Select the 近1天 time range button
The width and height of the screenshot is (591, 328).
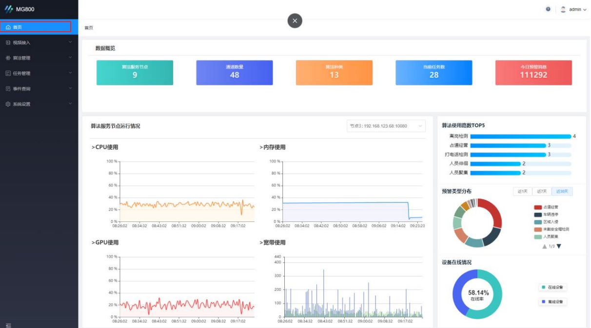[x=522, y=192]
